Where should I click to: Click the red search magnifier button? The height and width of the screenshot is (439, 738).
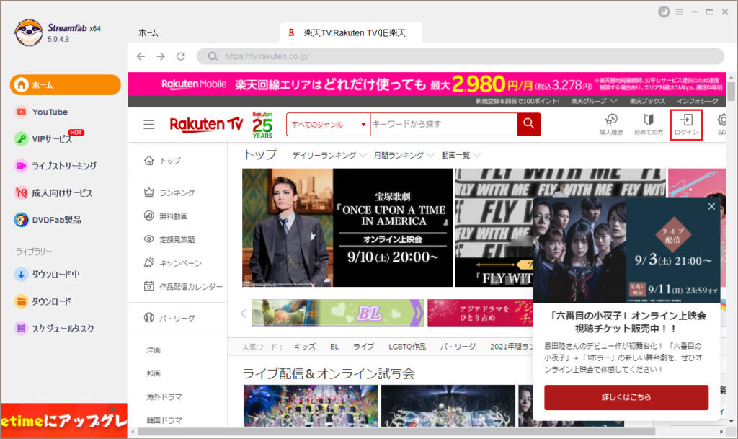point(528,124)
